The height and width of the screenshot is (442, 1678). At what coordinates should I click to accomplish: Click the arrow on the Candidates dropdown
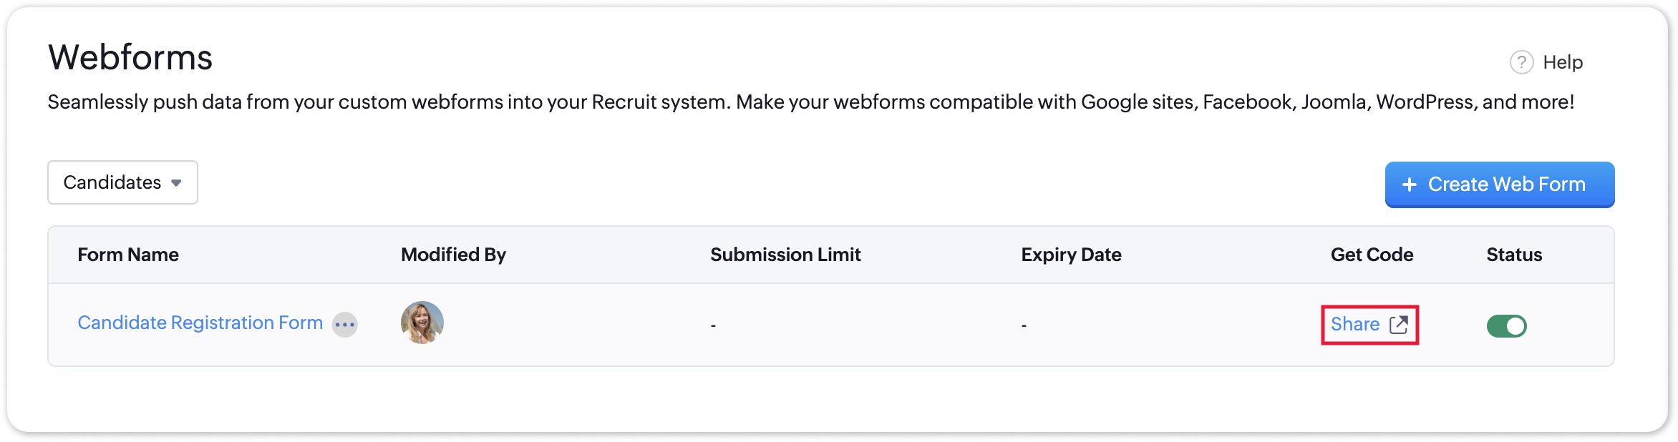tap(176, 183)
